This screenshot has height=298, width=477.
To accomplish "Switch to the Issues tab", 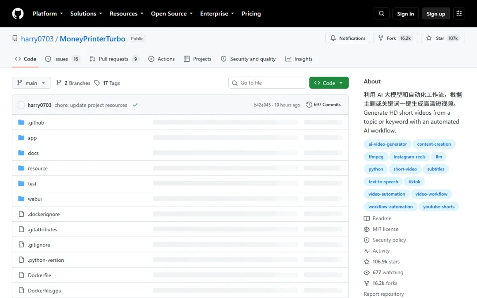I will (62, 59).
